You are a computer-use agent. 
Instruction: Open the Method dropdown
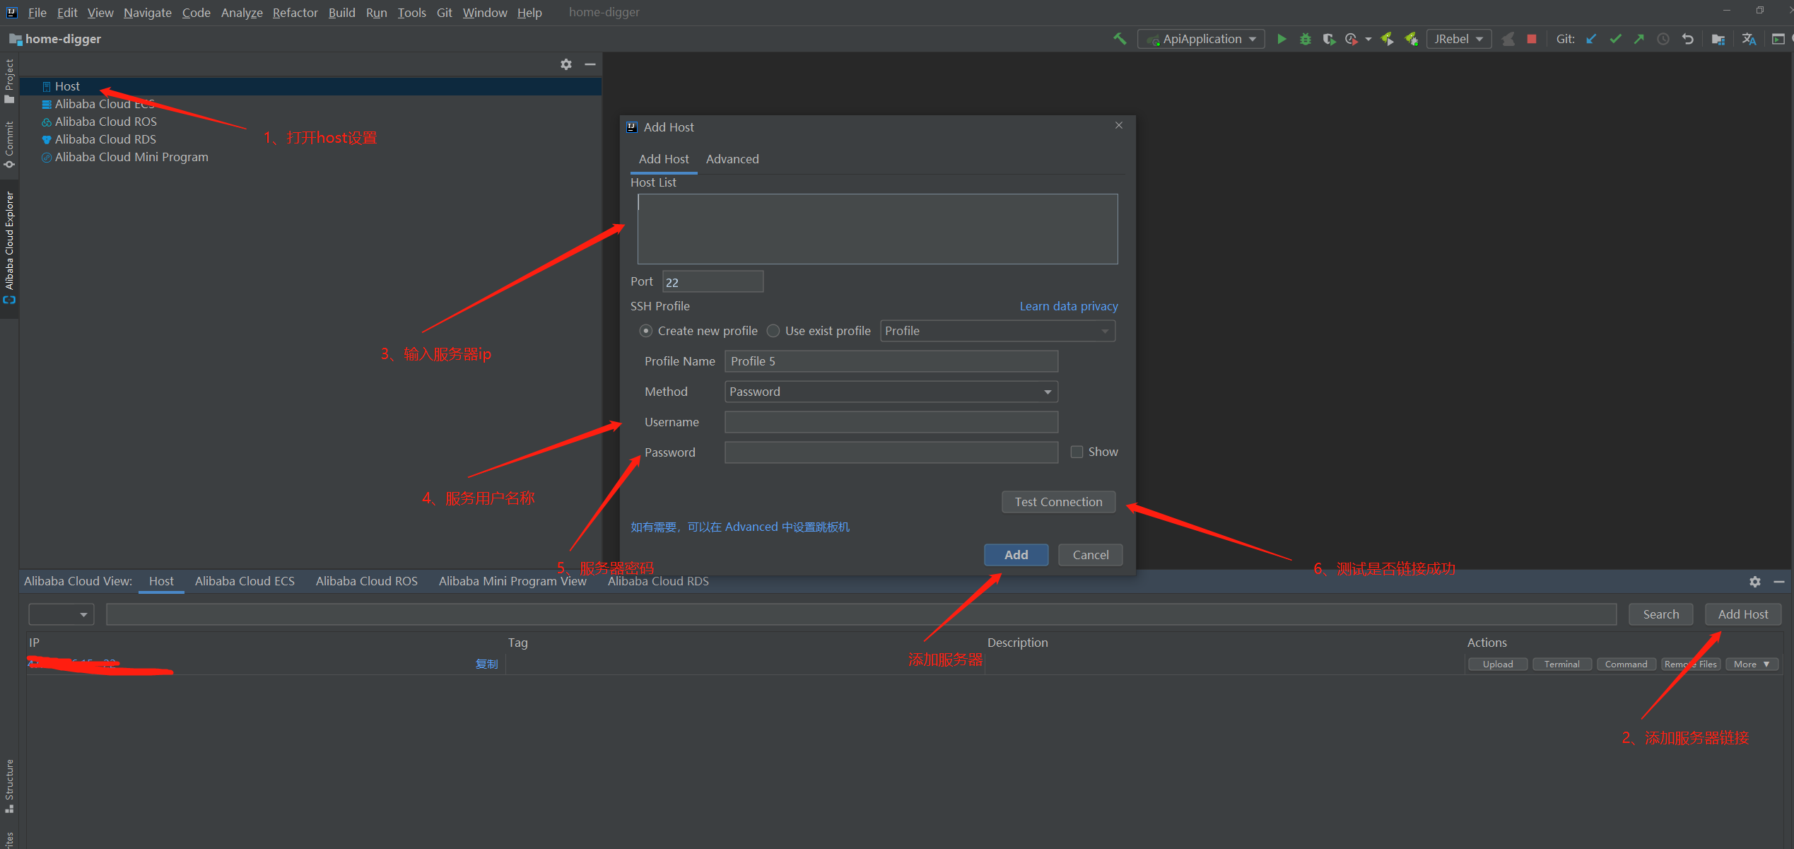coord(891,392)
